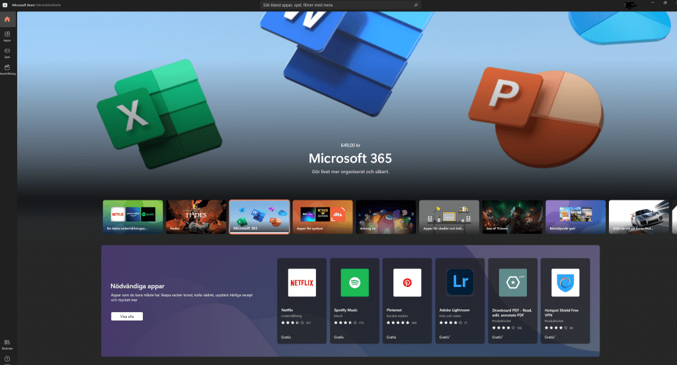Select the Forza Motorsport carousel thumbnail
Image resolution: width=677 pixels, height=365 pixels.
click(639, 217)
